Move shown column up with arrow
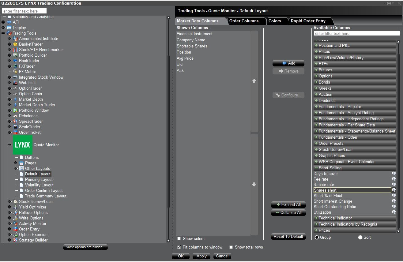This screenshot has height=262, width=403. pos(254,81)
